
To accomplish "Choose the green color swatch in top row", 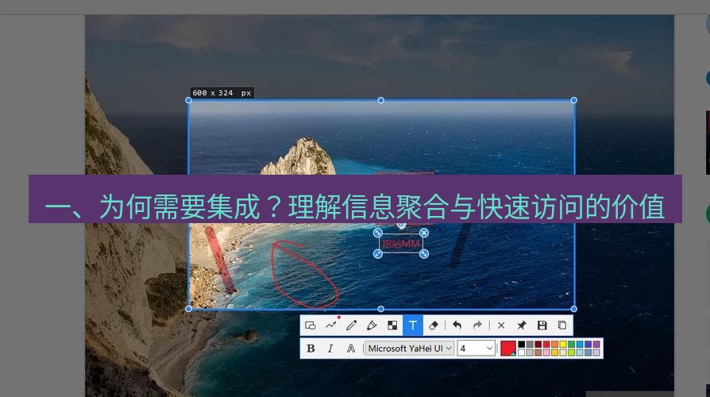I will tap(572, 344).
